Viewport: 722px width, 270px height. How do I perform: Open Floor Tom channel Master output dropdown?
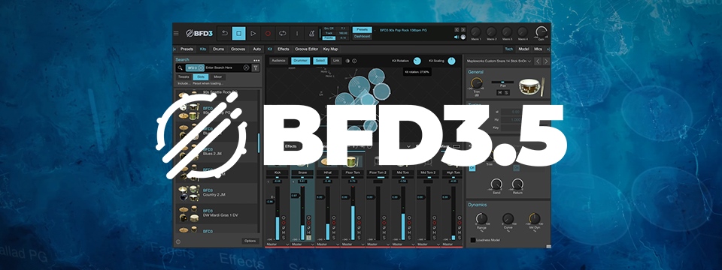(353, 244)
